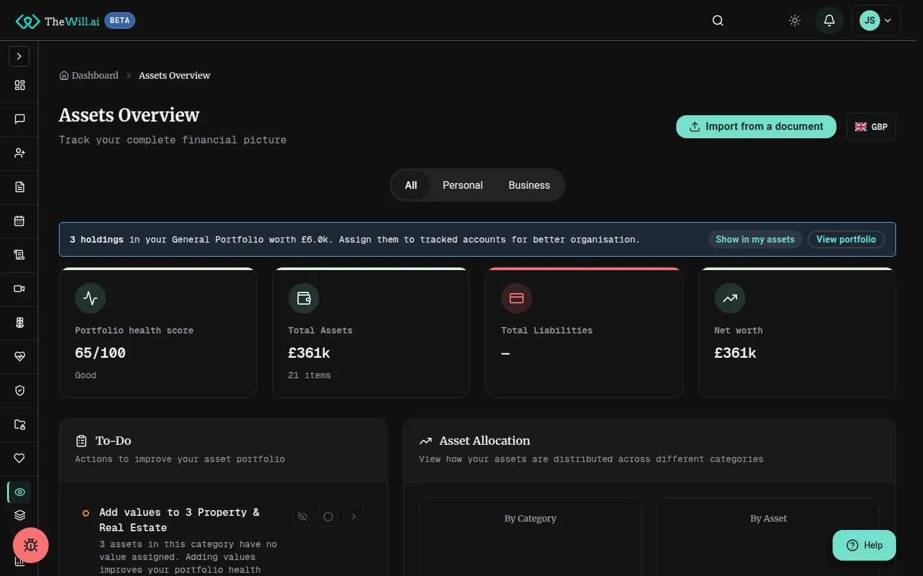Image resolution: width=923 pixels, height=576 pixels.
Task: Open the document page sidebar icon
Action: pyautogui.click(x=20, y=187)
